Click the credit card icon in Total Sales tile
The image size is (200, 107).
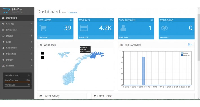[84, 28]
